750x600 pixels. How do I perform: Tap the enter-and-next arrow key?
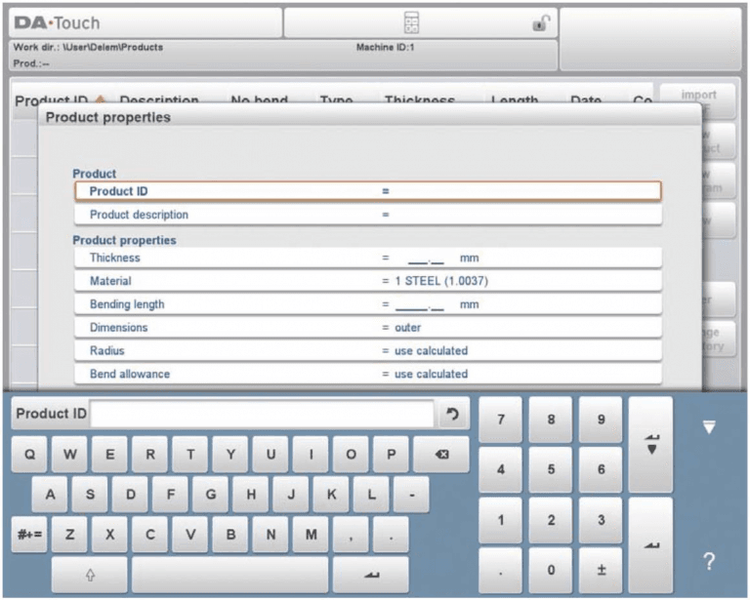tap(651, 444)
